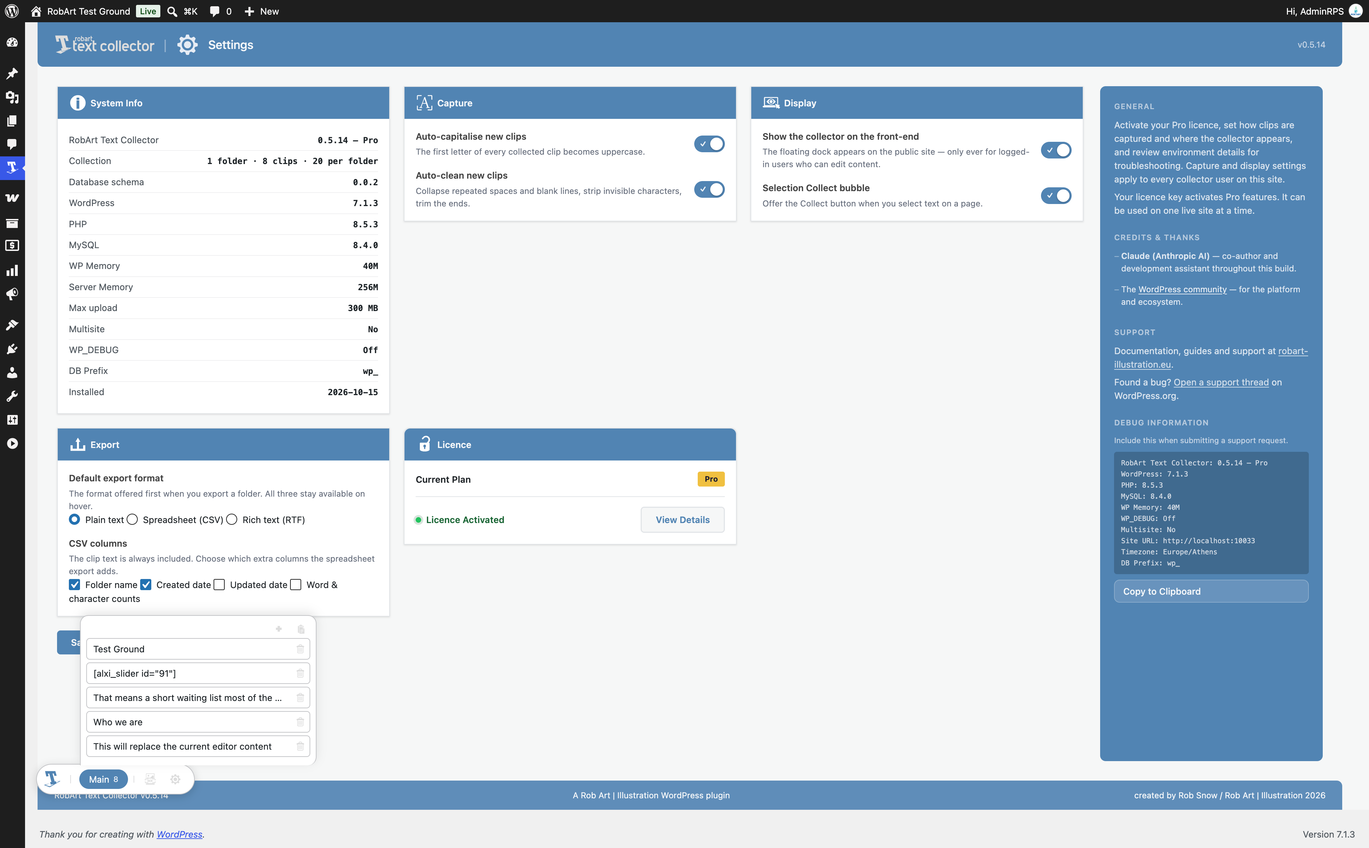Viewport: 1369px width, 848px height.
Task: Open the collector dock settings gear
Action: tap(175, 779)
